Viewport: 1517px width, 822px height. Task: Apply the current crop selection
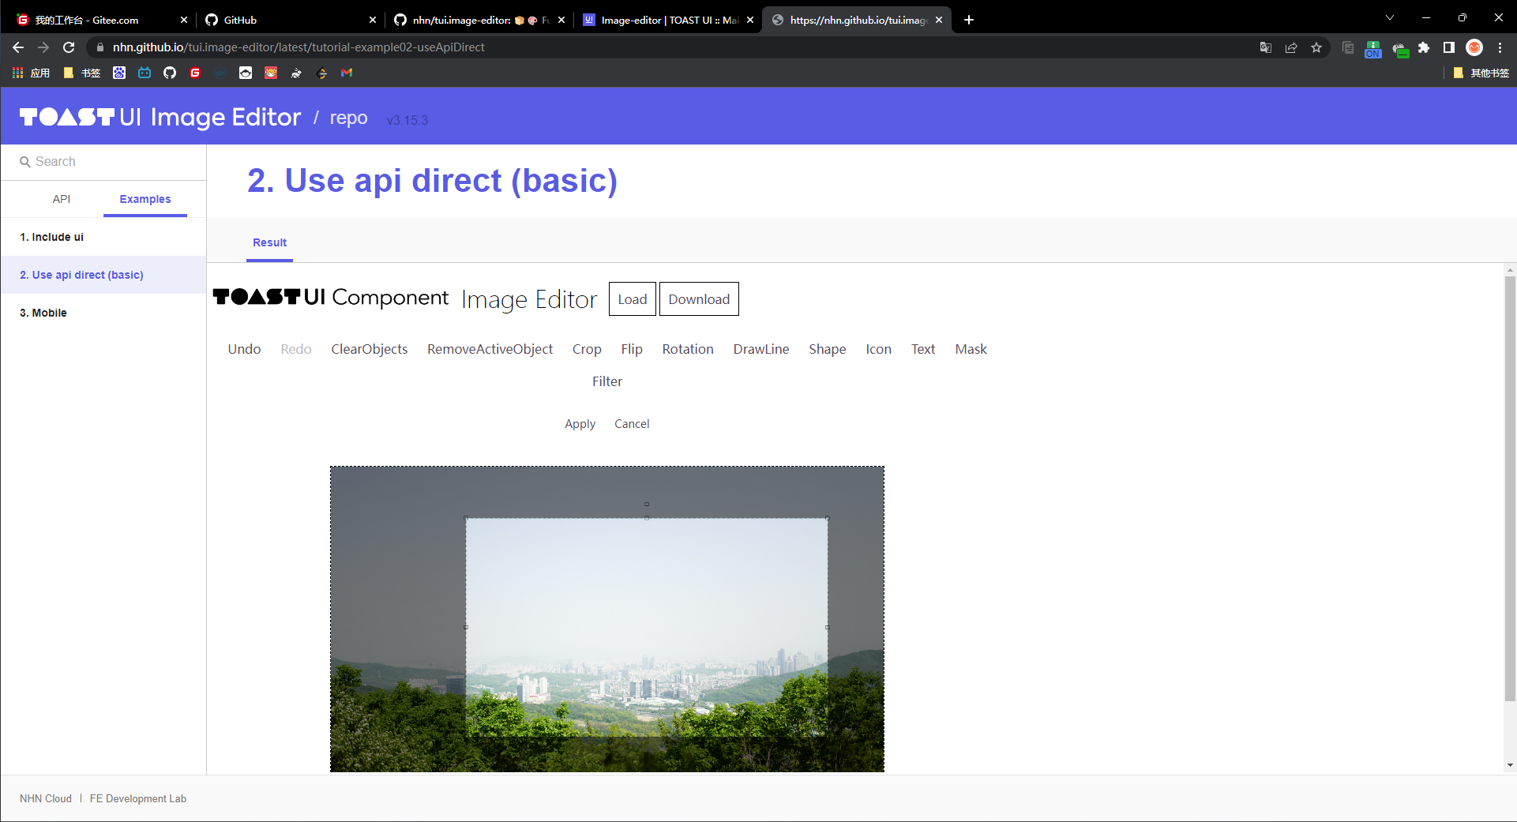click(580, 424)
